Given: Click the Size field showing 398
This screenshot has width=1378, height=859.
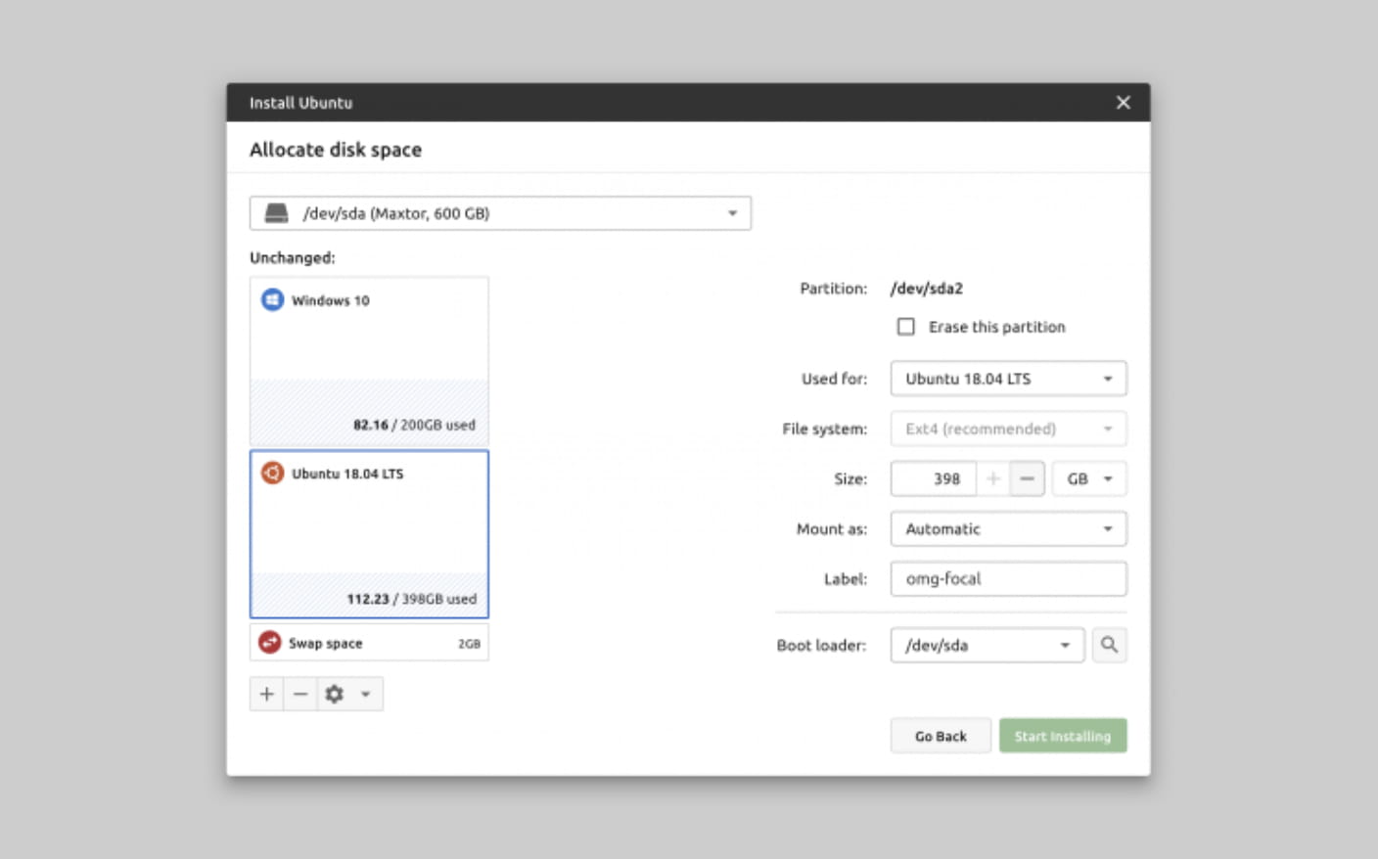Looking at the screenshot, I should [x=934, y=478].
